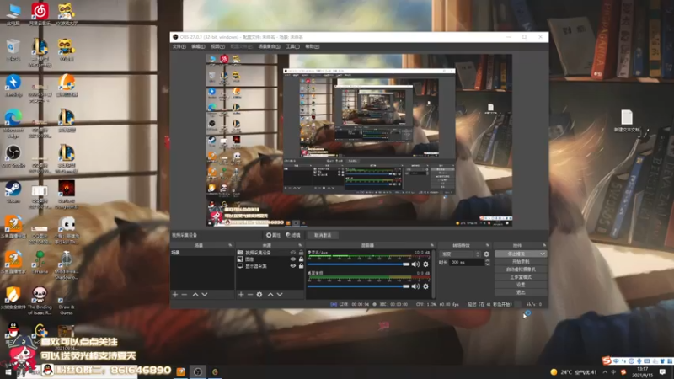Toggle visibility of video capture device source
674x379 pixels.
(292, 253)
